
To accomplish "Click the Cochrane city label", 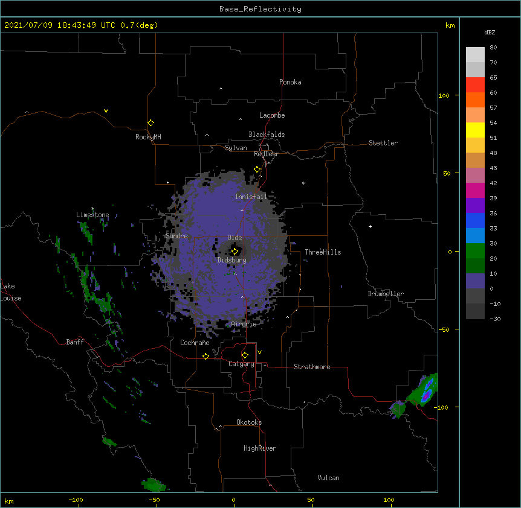I will tap(195, 343).
